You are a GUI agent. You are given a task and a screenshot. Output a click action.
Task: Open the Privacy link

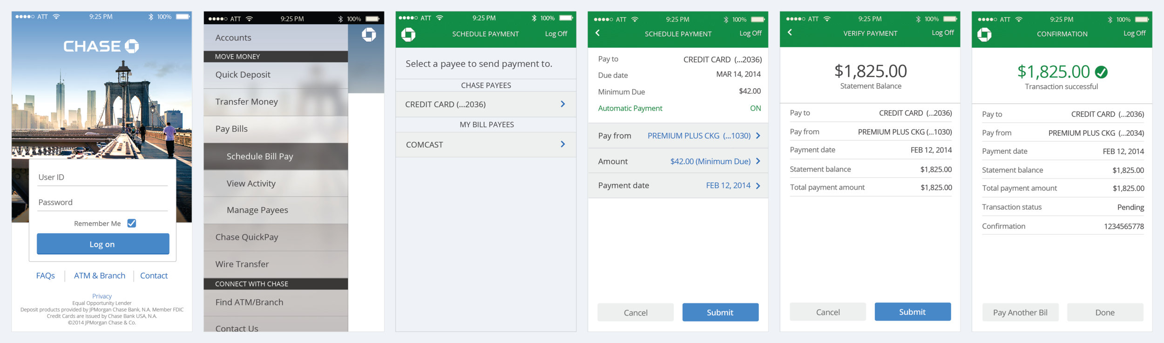click(x=102, y=296)
